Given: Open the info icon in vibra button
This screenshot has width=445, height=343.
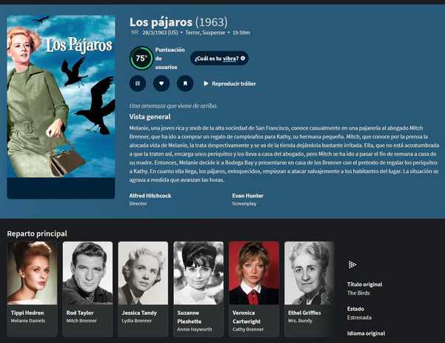Looking at the screenshot, I should (243, 59).
